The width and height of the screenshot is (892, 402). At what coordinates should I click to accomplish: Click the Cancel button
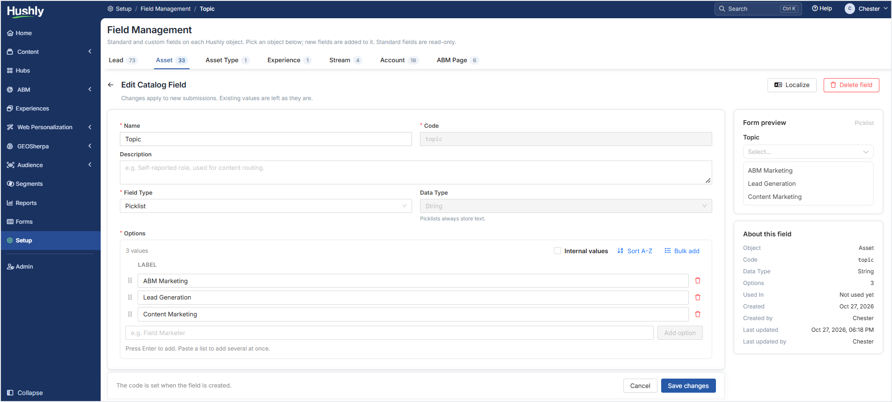[x=640, y=386]
